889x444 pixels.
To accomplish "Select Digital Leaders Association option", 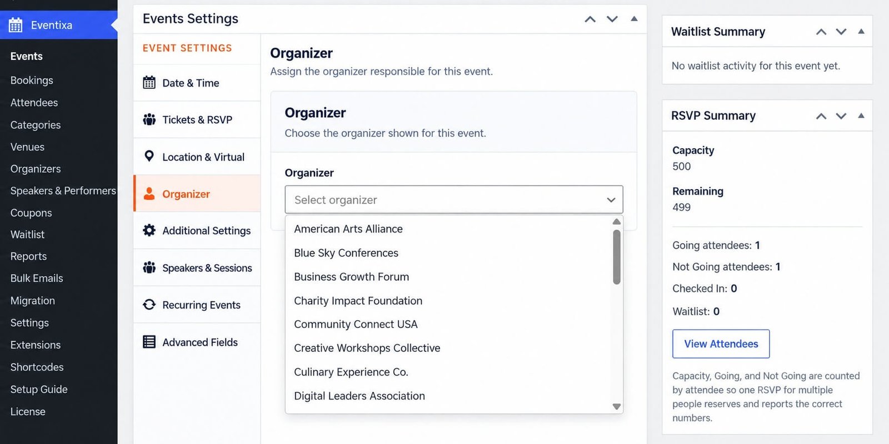I will click(359, 396).
